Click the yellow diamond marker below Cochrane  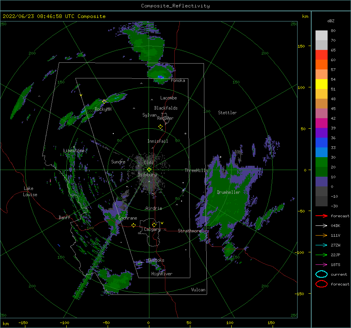[x=133, y=225]
